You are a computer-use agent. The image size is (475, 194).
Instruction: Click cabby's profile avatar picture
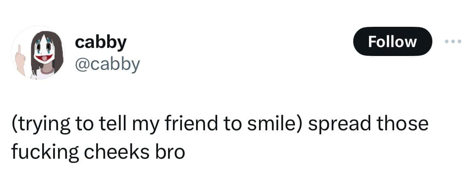click(37, 53)
